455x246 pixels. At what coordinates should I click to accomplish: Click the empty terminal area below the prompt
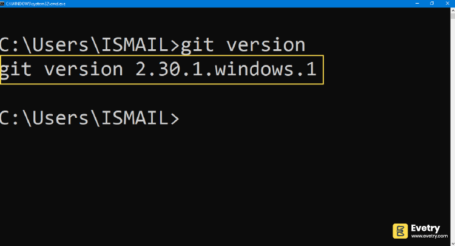(182, 182)
